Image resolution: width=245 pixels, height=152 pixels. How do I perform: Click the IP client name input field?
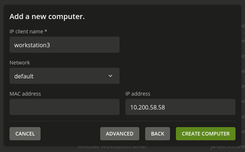[64, 45]
